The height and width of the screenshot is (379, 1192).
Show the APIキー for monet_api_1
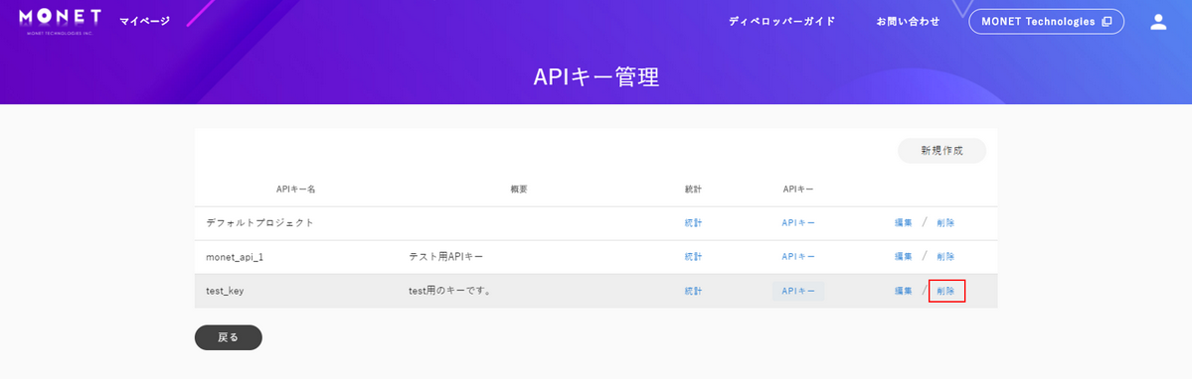tap(798, 257)
